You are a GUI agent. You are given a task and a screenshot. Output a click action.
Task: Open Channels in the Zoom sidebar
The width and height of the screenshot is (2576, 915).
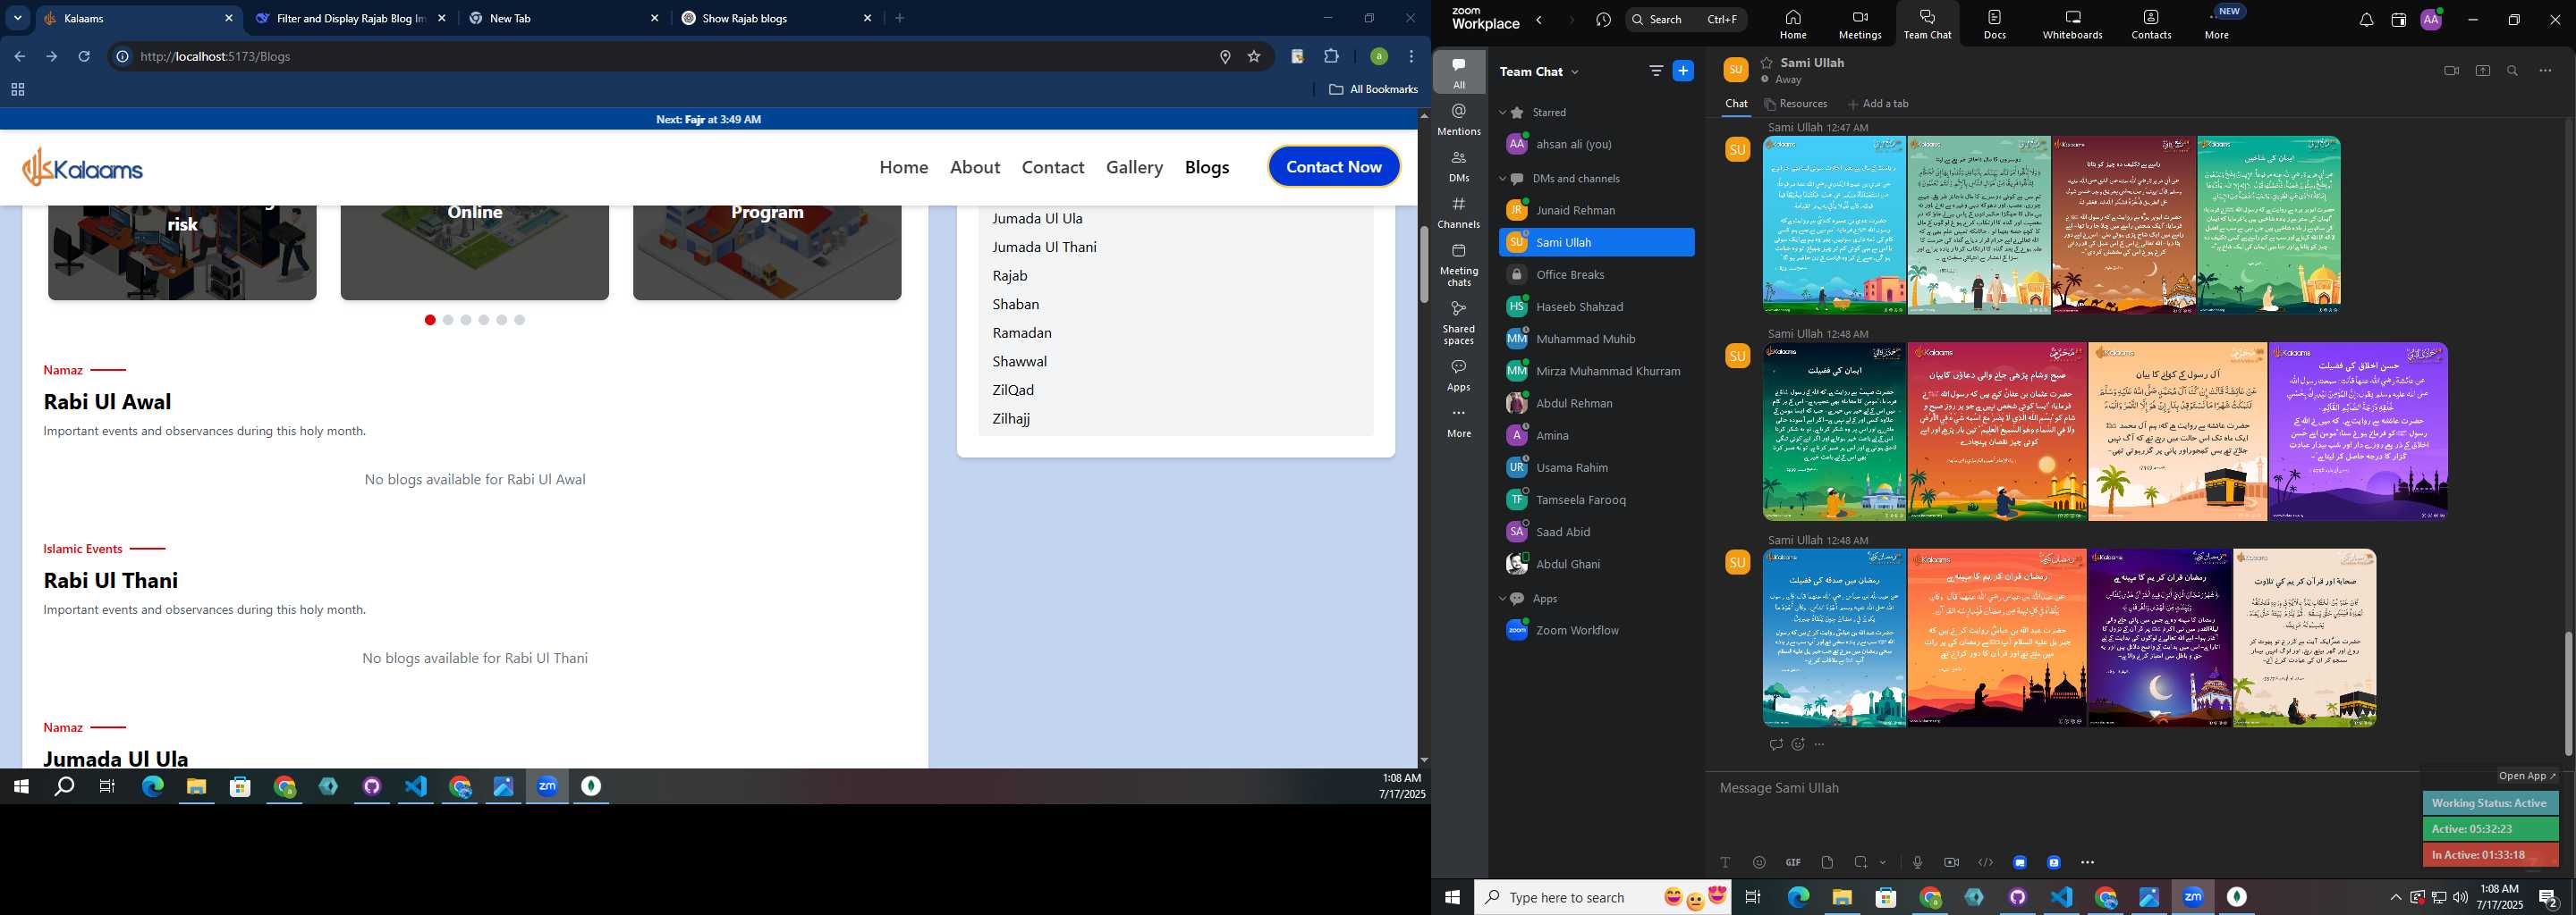tap(1459, 213)
